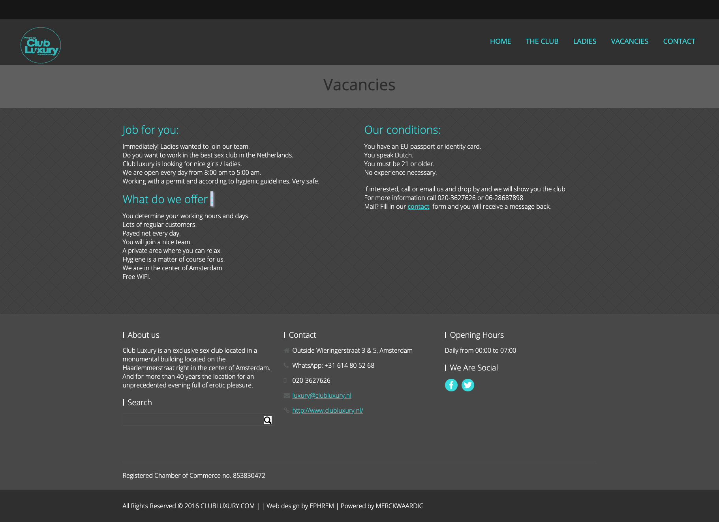Screen dimensions: 719x522
Task: Open the Facebook social icon
Action: pos(451,385)
